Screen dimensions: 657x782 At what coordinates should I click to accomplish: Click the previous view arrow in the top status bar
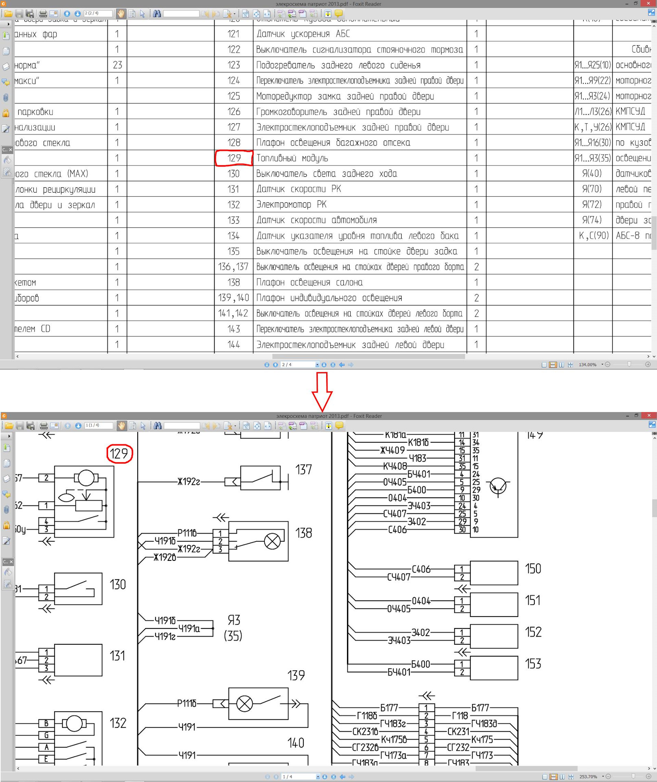[x=342, y=365]
